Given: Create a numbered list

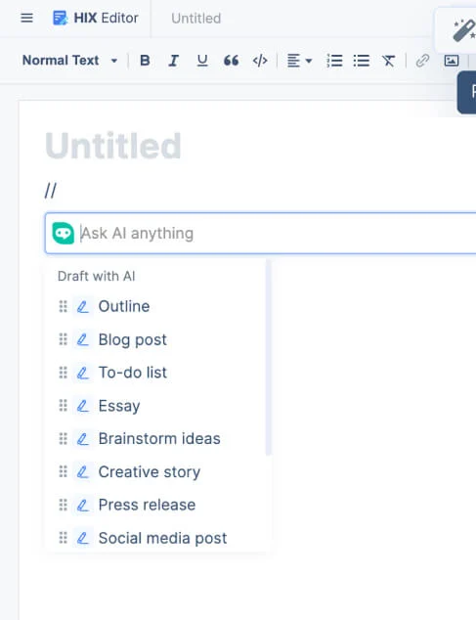Looking at the screenshot, I should [334, 61].
